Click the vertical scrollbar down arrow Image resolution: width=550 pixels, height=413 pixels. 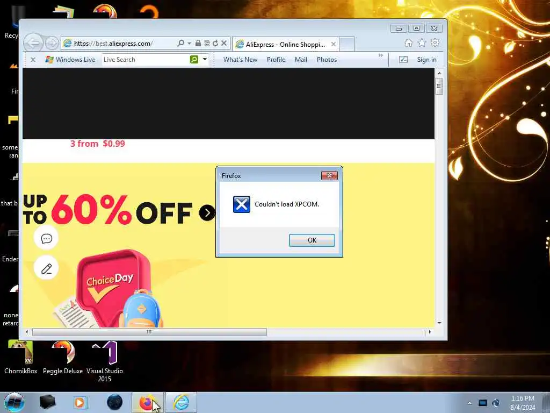click(439, 323)
